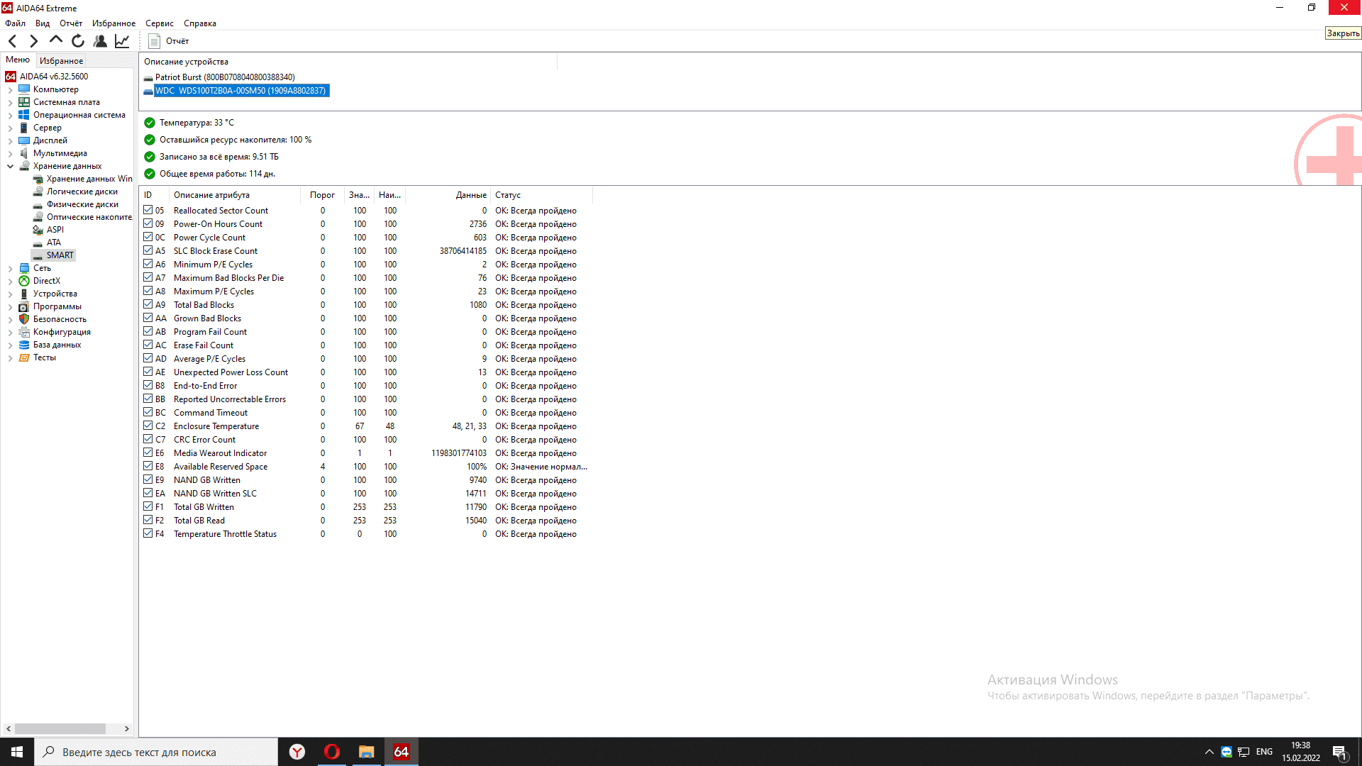The image size is (1362, 766).
Task: Open the user manager toolbar icon
Action: coord(100,41)
